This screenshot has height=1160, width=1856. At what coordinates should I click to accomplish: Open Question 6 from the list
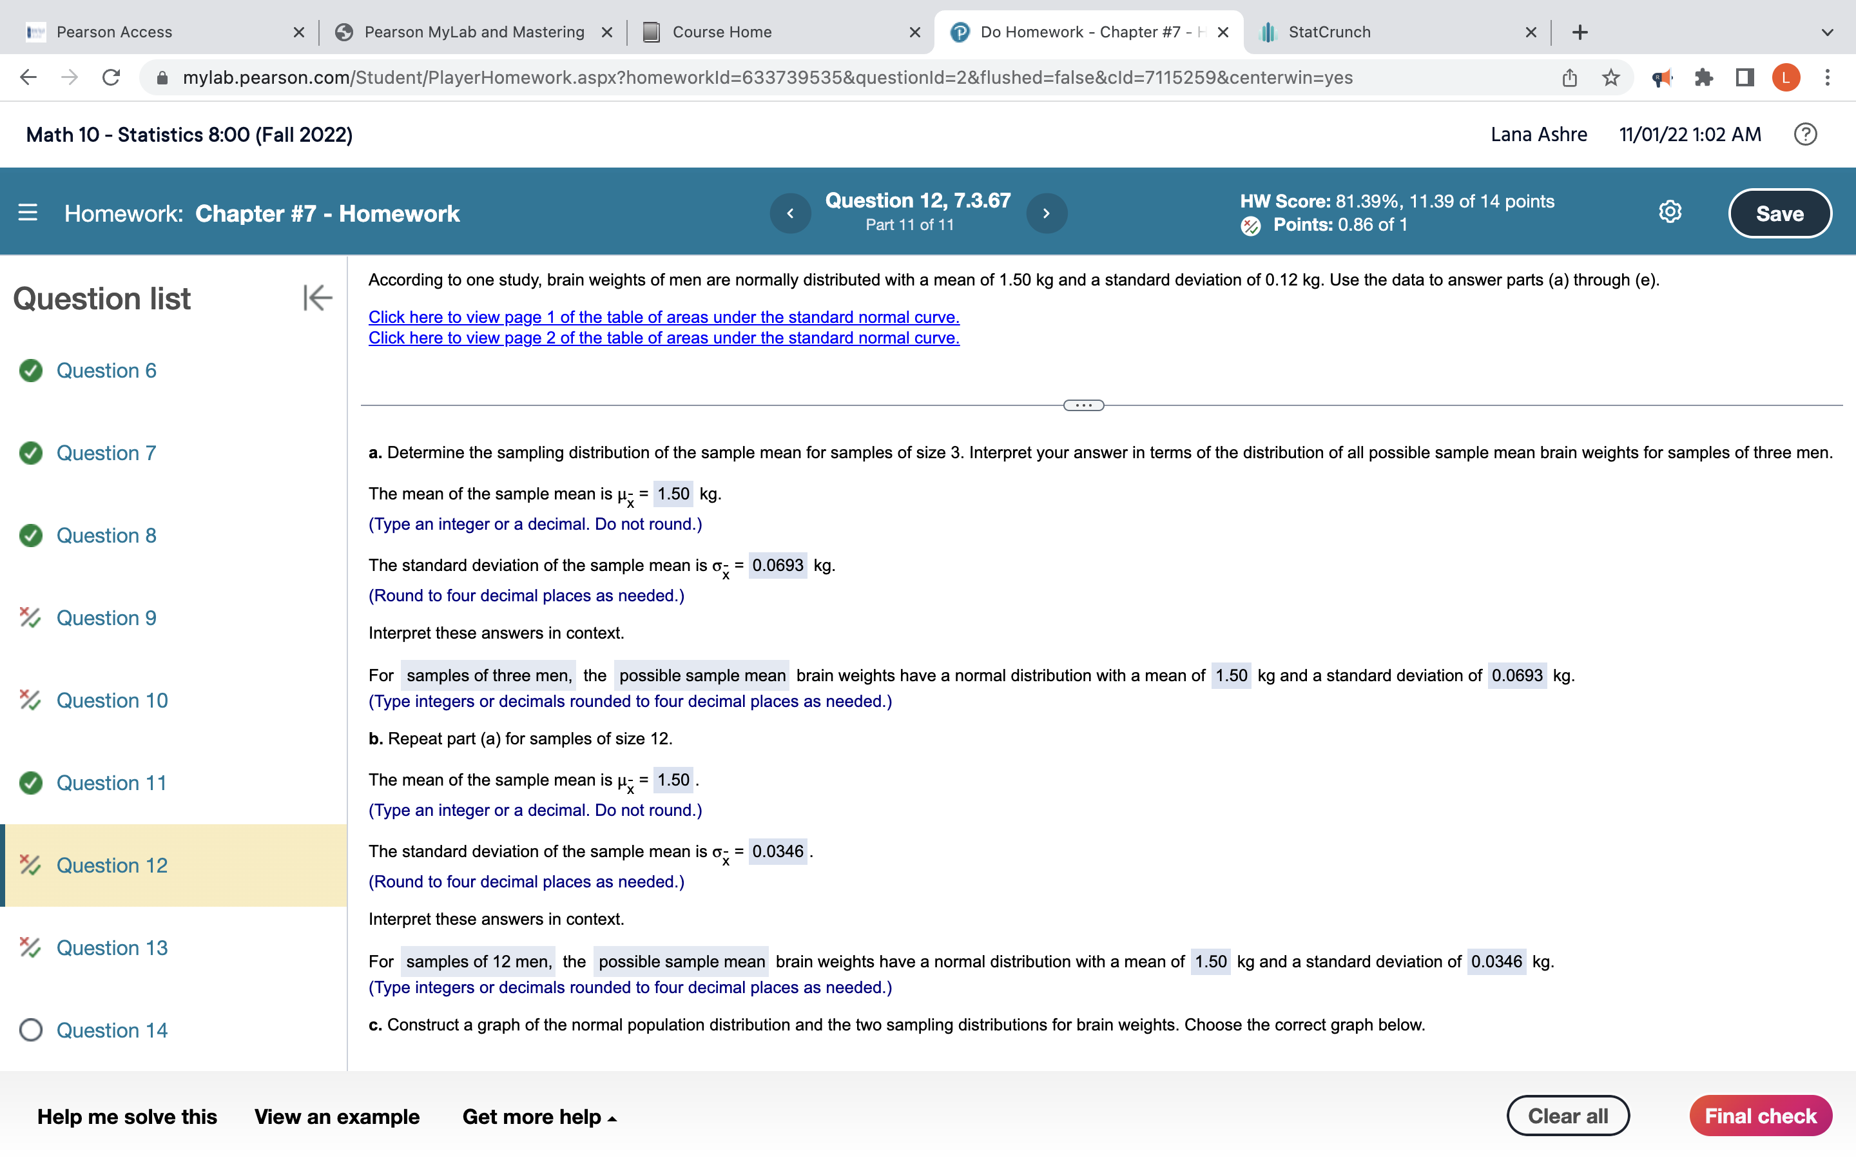click(106, 371)
